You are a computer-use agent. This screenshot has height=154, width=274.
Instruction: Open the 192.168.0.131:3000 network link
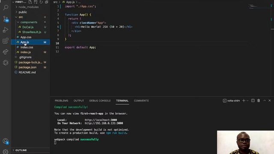click(104, 123)
